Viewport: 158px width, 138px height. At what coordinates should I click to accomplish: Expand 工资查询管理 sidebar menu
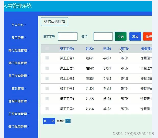pyautogui.click(x=19, y=114)
